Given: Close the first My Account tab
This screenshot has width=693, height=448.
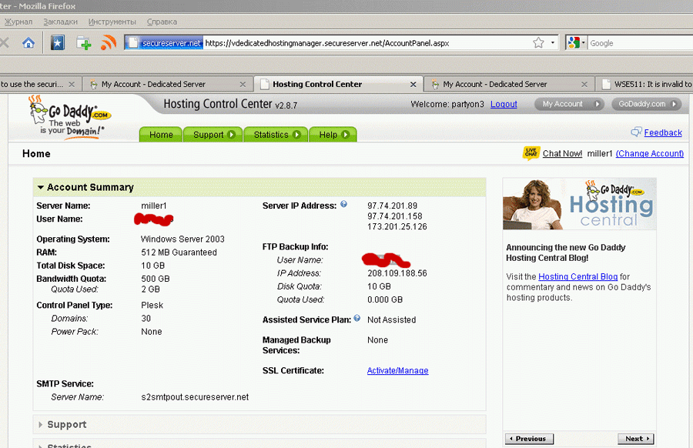Looking at the screenshot, I should (x=243, y=84).
